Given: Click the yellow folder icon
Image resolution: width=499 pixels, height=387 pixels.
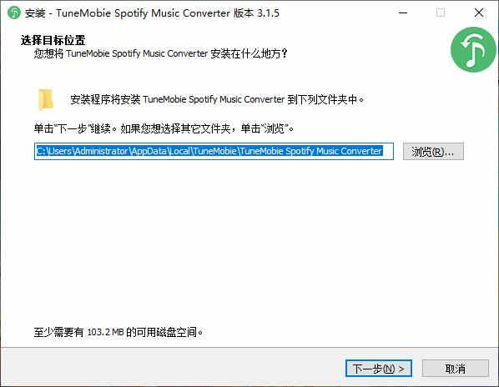Looking at the screenshot, I should (x=46, y=99).
